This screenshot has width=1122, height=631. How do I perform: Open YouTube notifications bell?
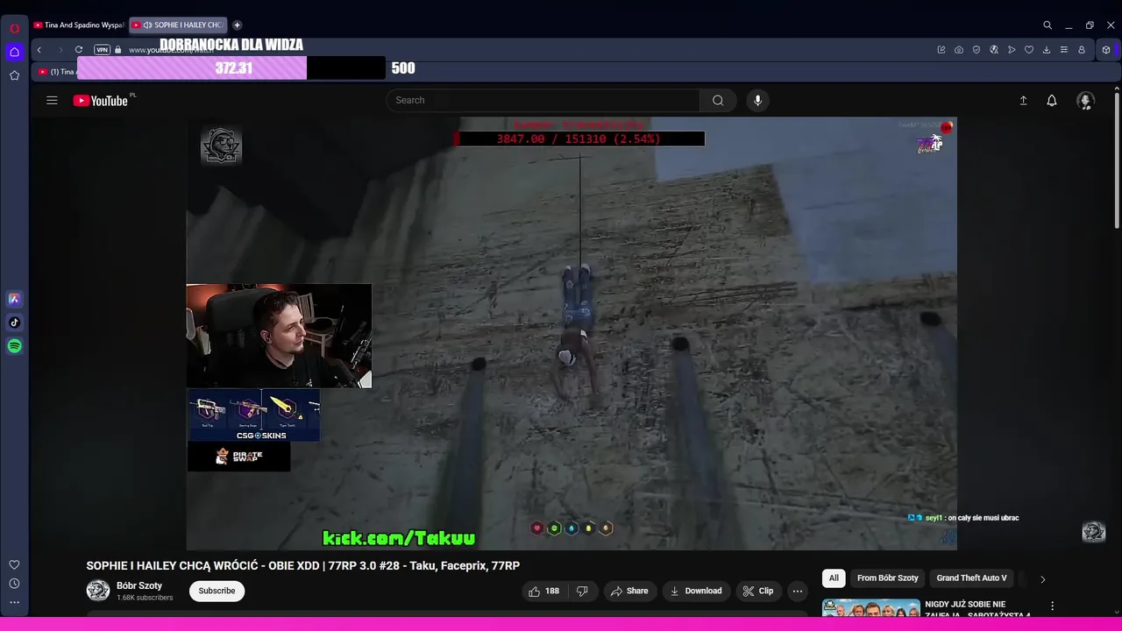click(x=1052, y=101)
